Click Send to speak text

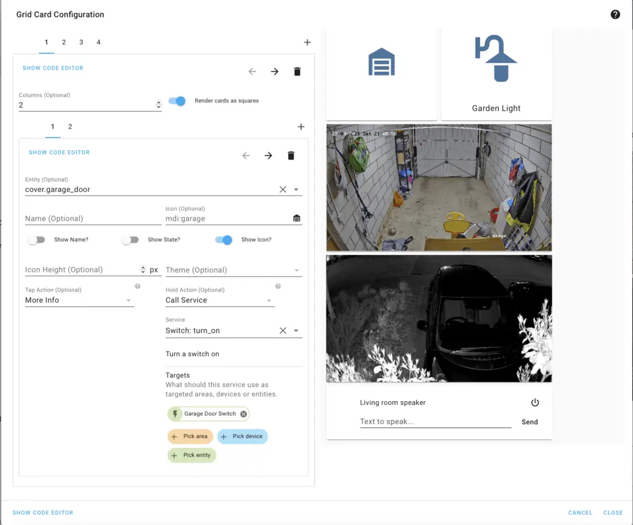pos(529,422)
